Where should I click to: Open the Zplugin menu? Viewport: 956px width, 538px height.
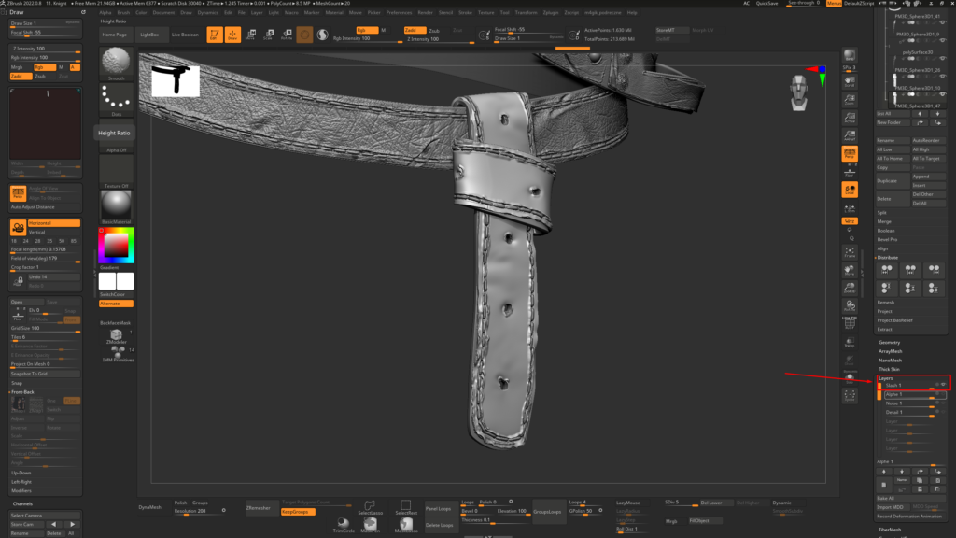pos(550,12)
